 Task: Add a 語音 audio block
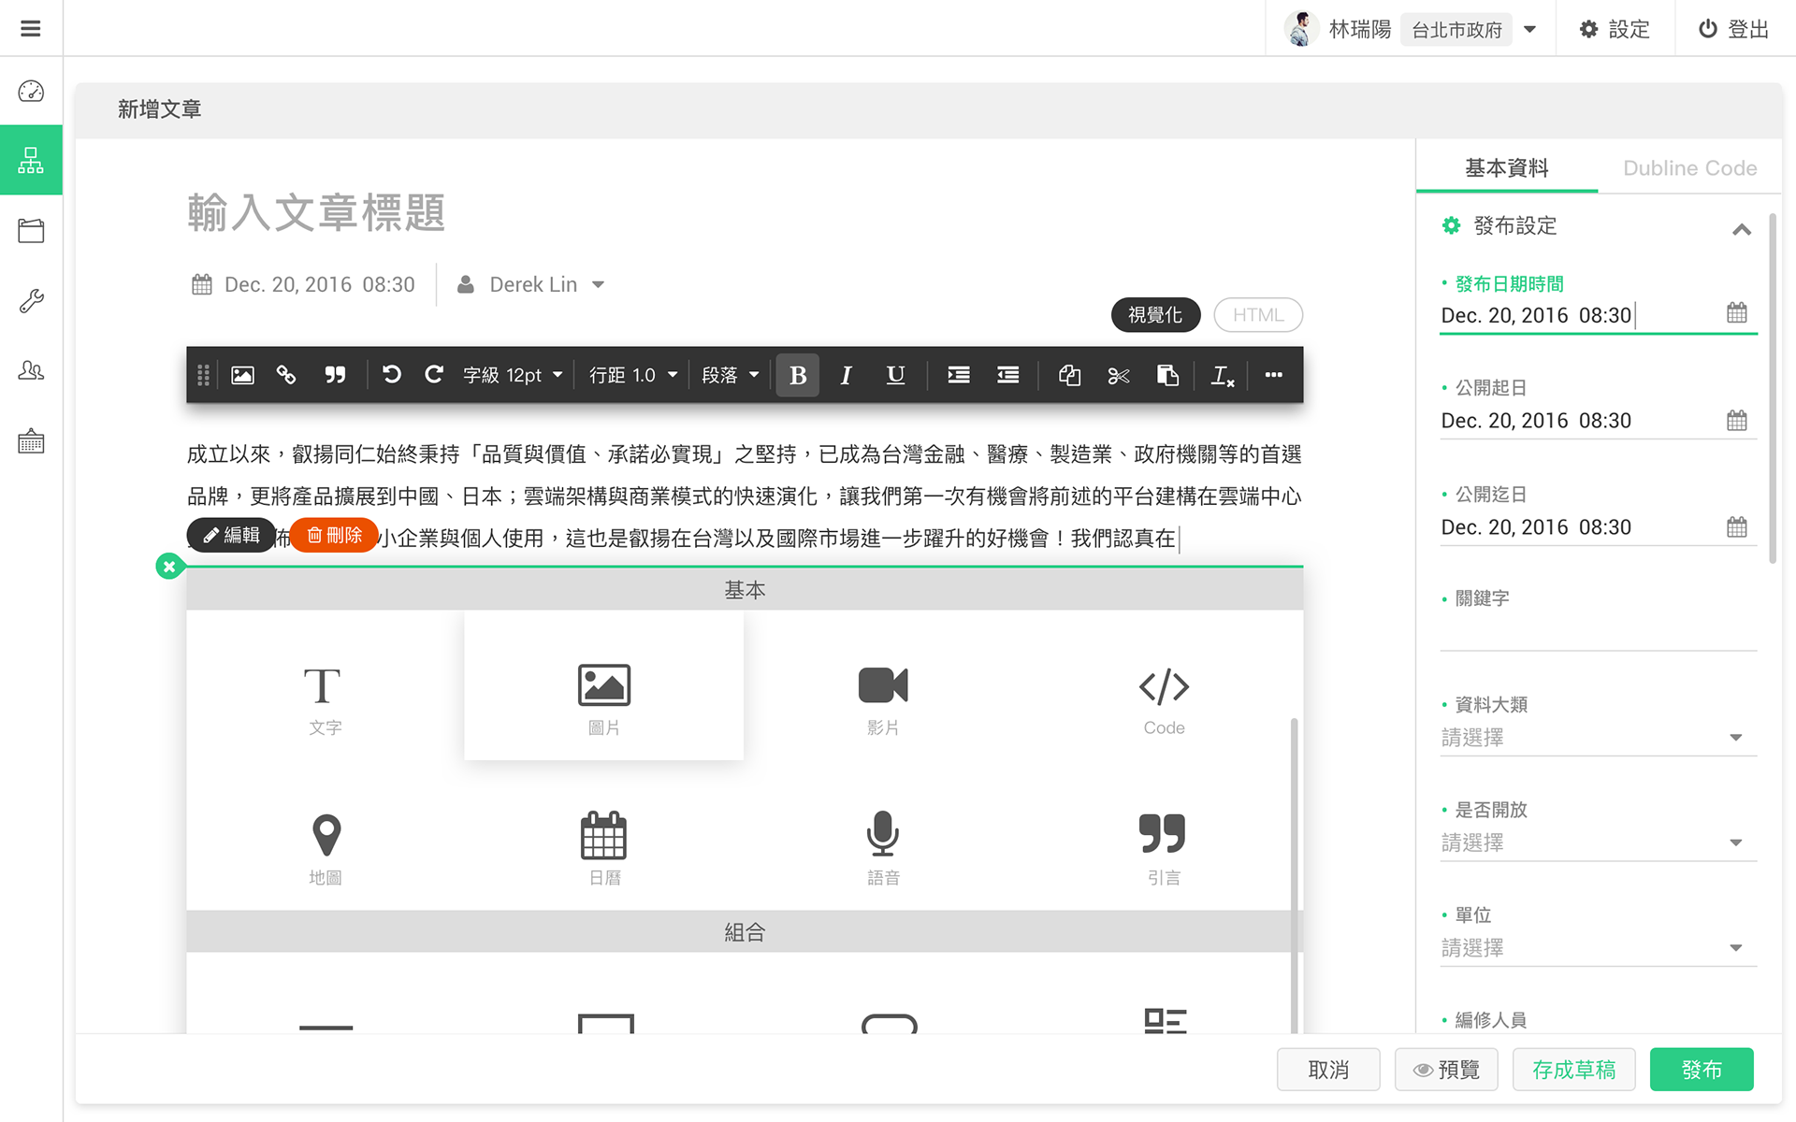[883, 848]
